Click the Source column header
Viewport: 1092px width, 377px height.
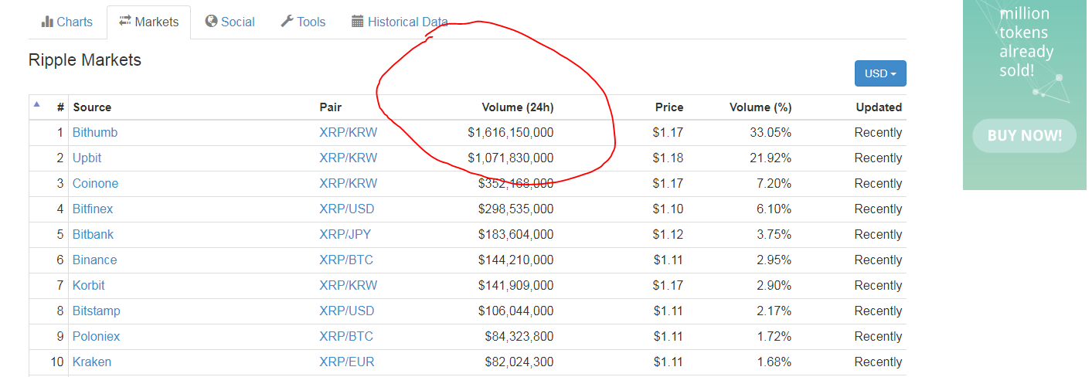tap(92, 107)
